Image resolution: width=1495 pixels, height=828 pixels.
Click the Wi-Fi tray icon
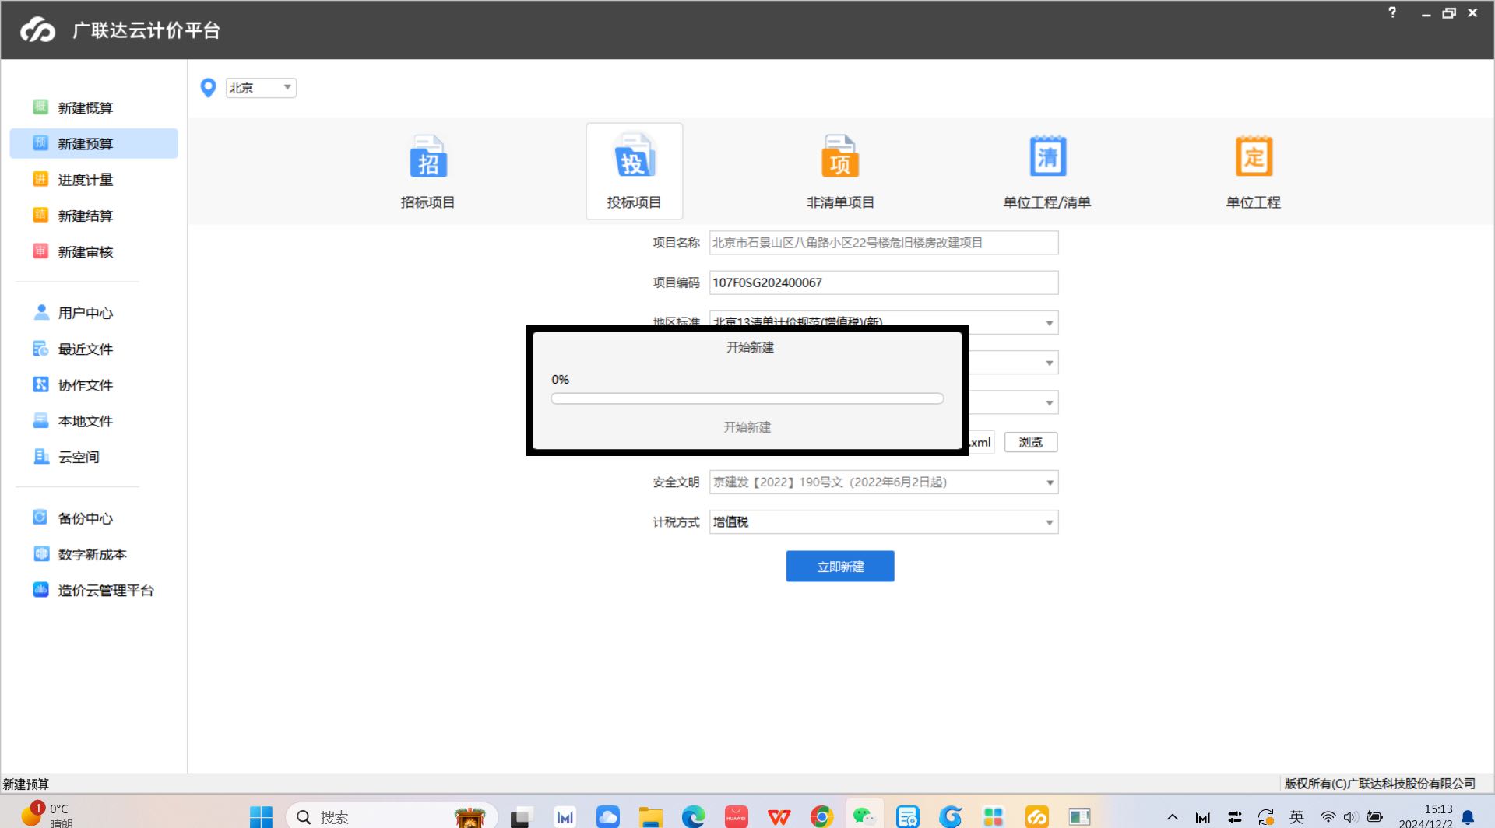click(1328, 816)
